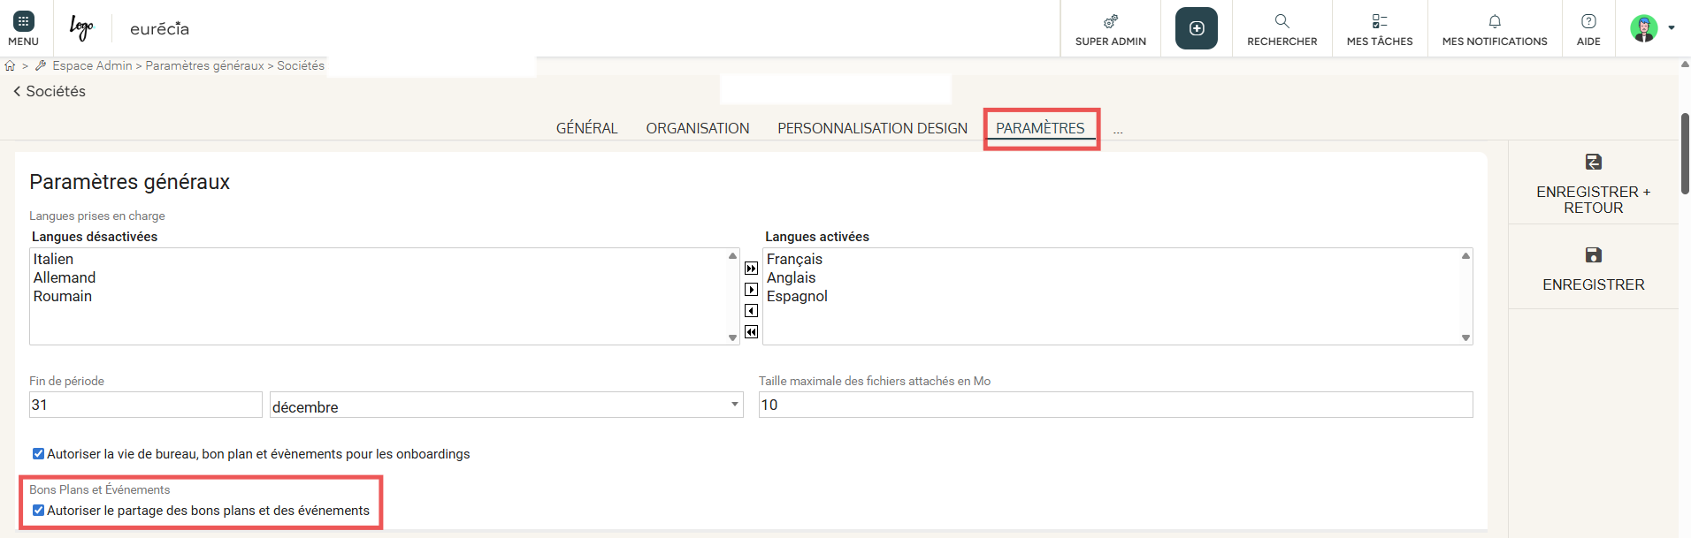Viewport: 1691px width, 538px height.
Task: Switch to the Organisation tab
Action: [697, 128]
